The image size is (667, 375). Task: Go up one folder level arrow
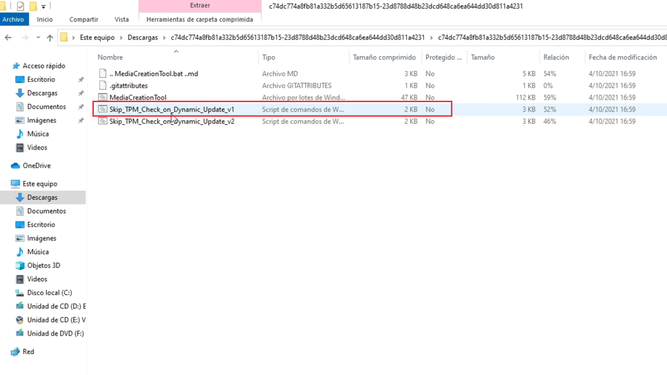point(50,37)
